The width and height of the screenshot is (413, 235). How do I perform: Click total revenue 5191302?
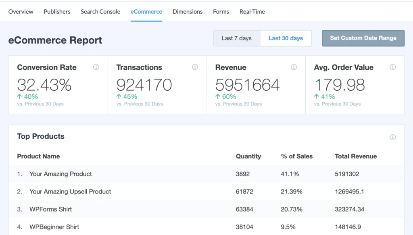pyautogui.click(x=347, y=174)
